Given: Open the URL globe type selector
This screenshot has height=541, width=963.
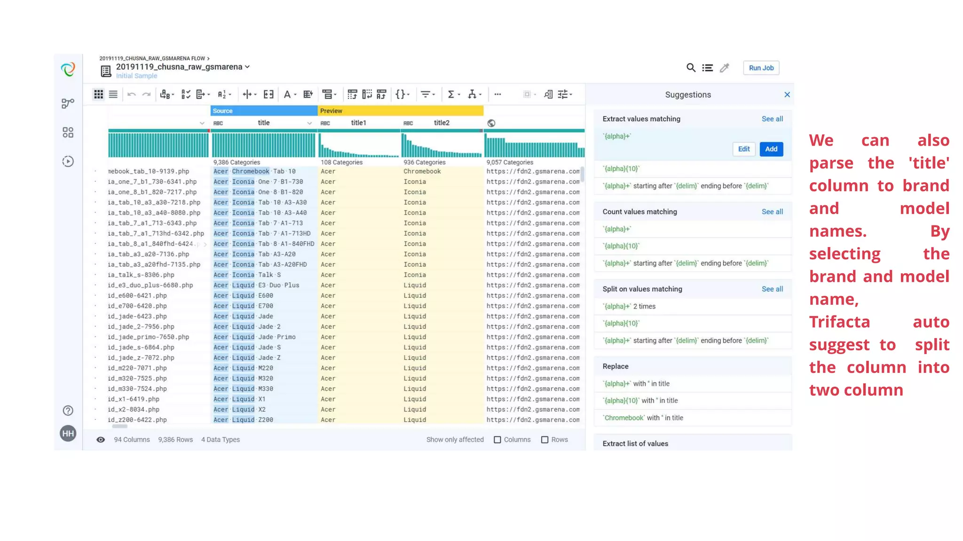Looking at the screenshot, I should (491, 123).
